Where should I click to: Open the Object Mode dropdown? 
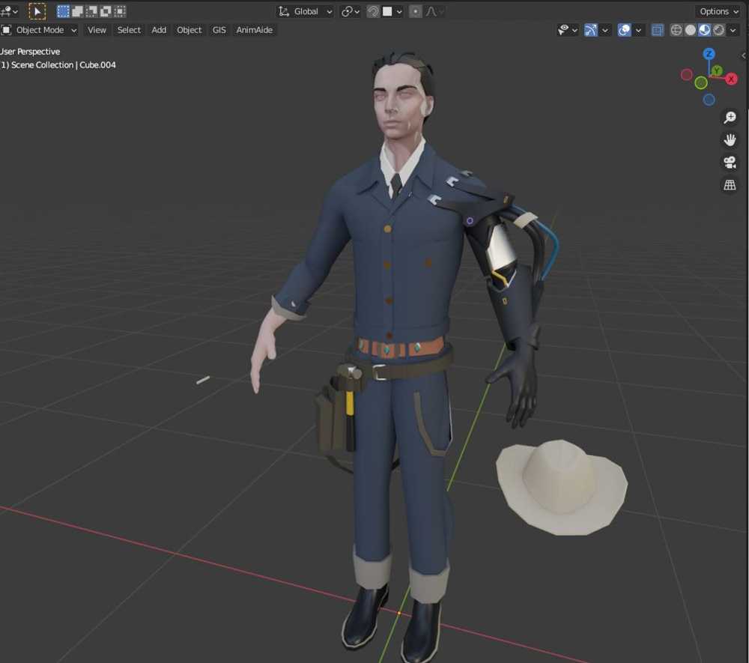(x=40, y=30)
